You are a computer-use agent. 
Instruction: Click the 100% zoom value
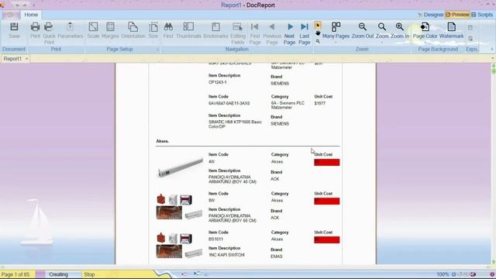point(443,274)
